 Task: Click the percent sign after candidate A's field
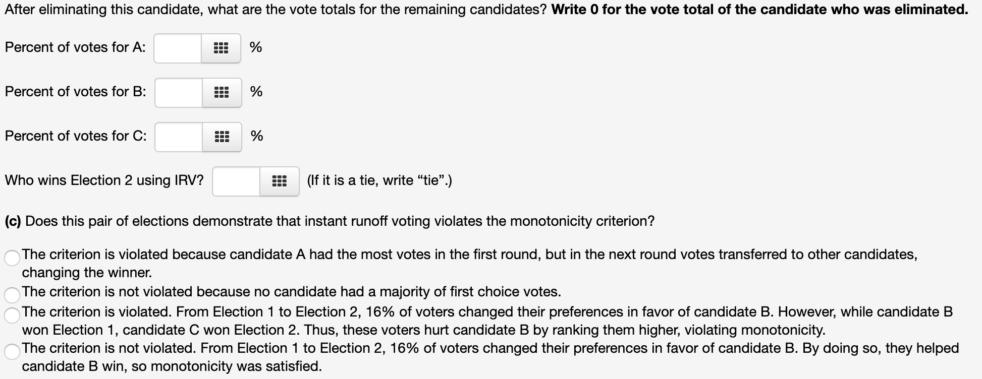255,48
